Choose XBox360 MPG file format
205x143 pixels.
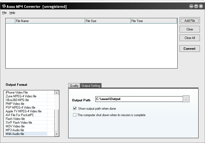point(26,100)
